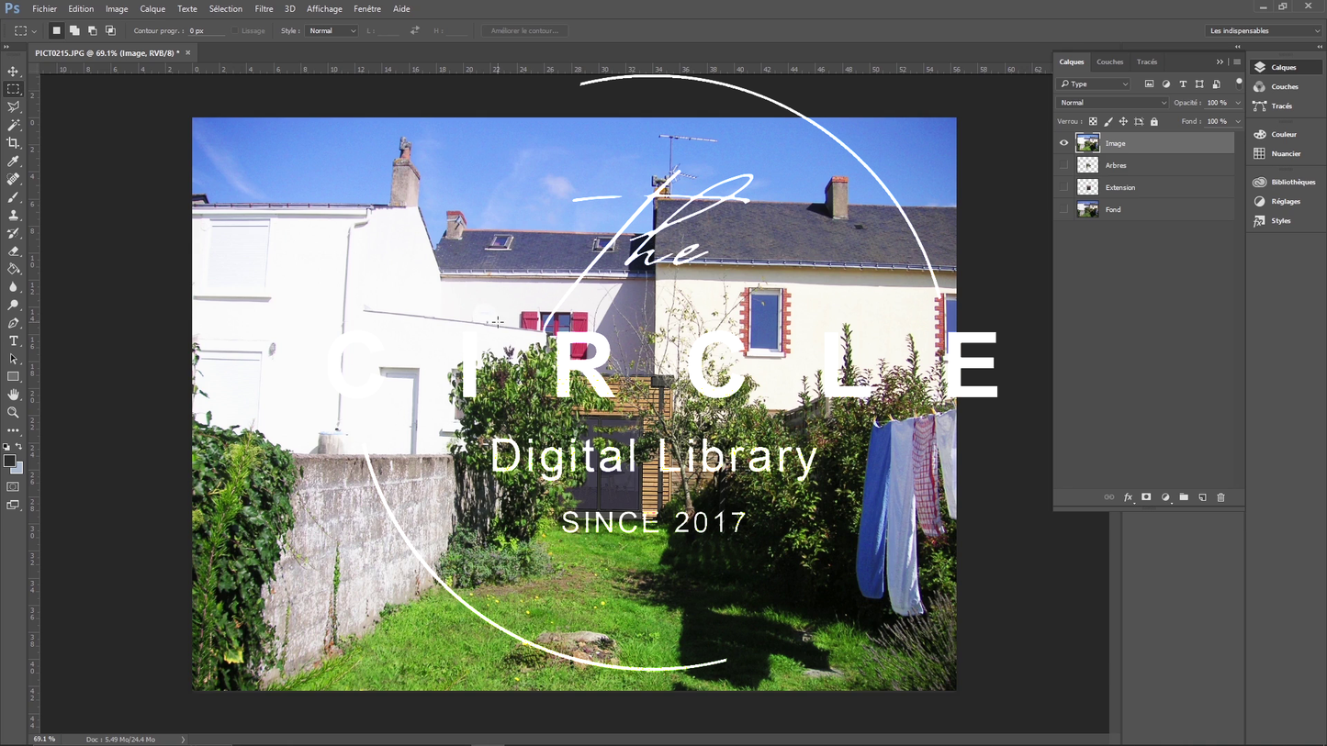
Task: Open the Les indispensables workspace dropdown
Action: click(1264, 30)
